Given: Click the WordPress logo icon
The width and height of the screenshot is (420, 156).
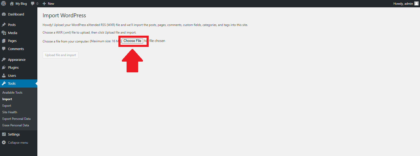Looking at the screenshot, I should [4, 4].
